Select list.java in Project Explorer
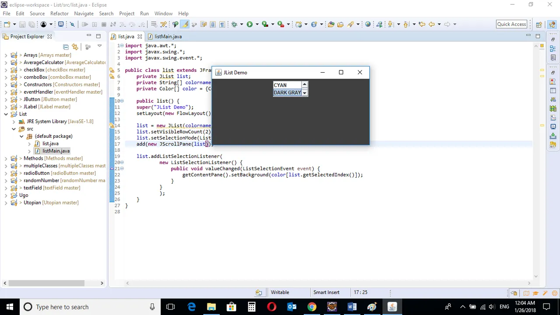The image size is (560, 315). [50, 143]
